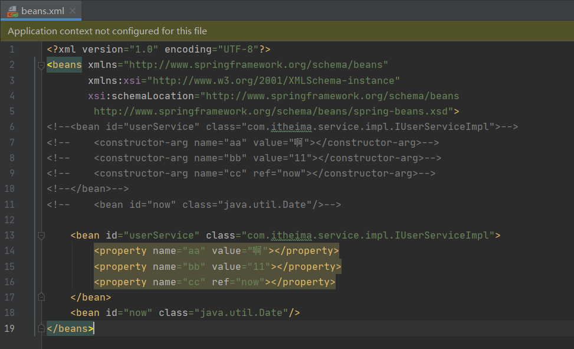Click the 'Application context not configured' banner text

(107, 31)
